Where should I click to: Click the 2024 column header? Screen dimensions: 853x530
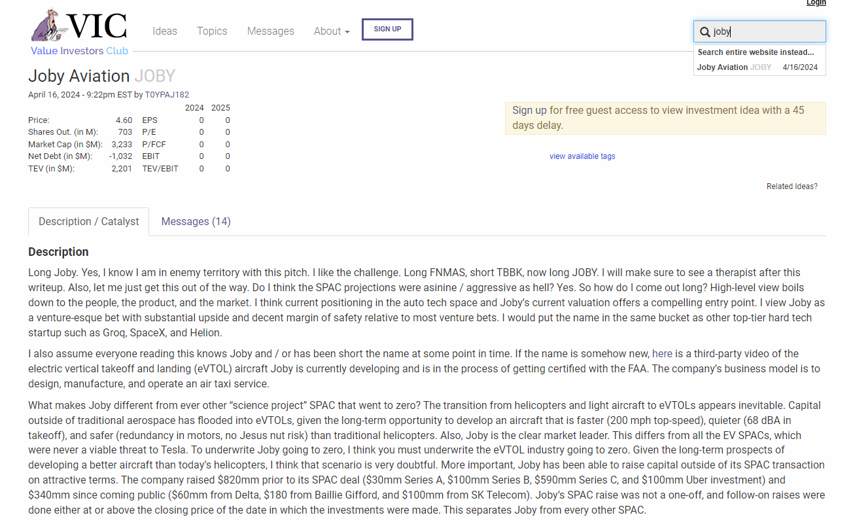(194, 108)
